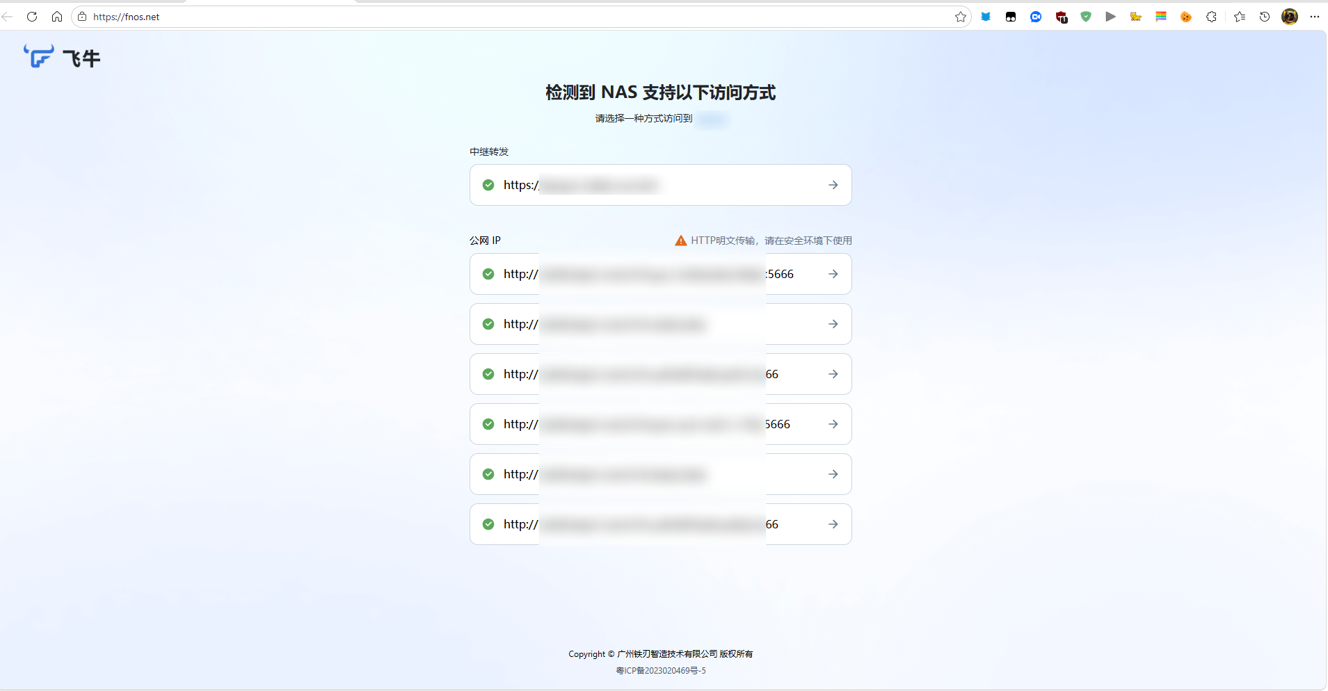Click the green check beside https relay
Image resolution: width=1328 pixels, height=691 pixels.
[488, 185]
